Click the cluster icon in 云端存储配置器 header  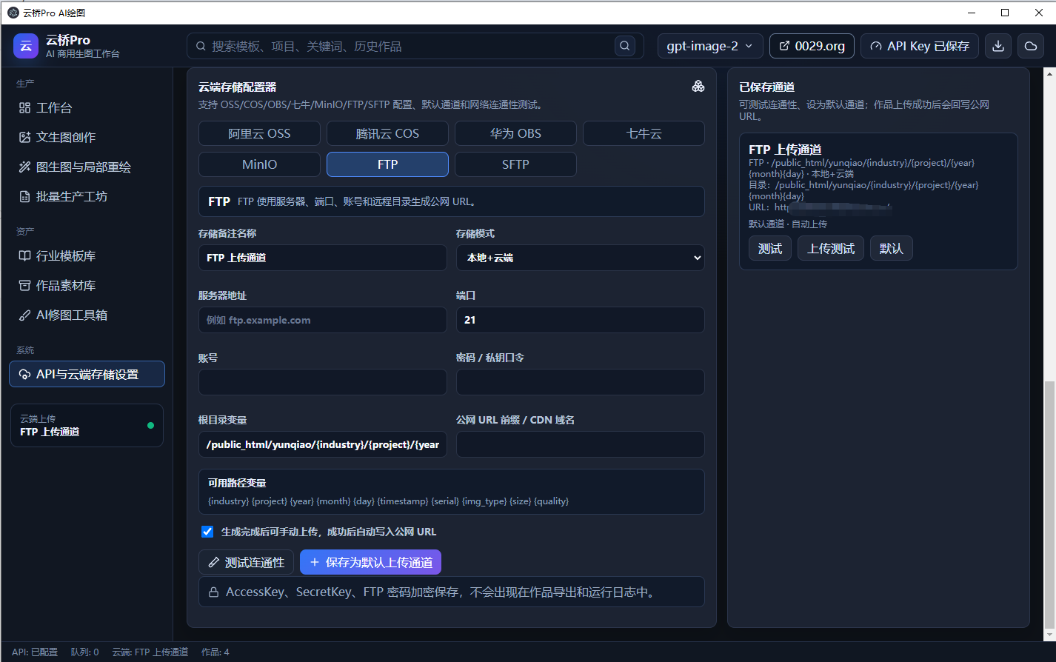pos(698,87)
